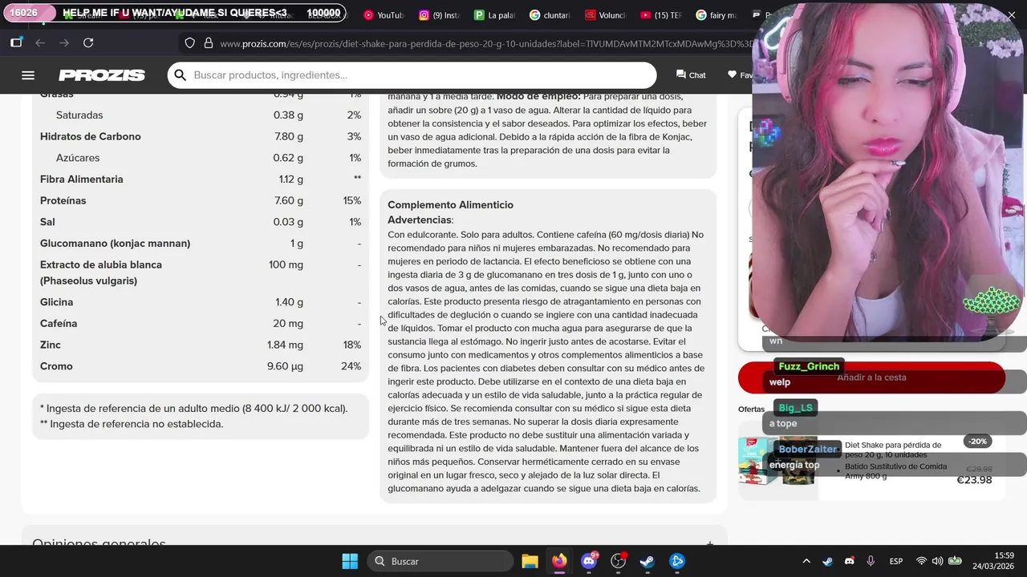Screen dimensions: 1027x577
Task: Click the Añadir a la cesta button
Action: [871, 377]
